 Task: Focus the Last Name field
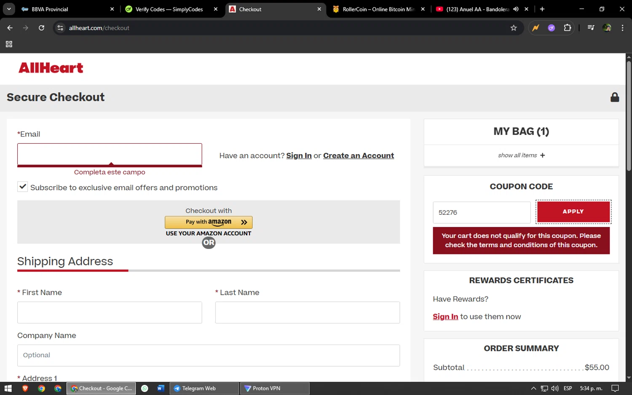click(x=308, y=312)
